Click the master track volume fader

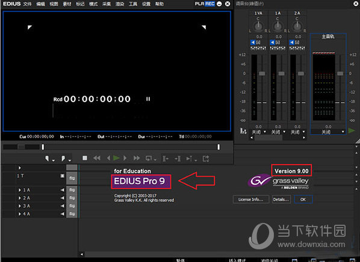pyautogui.click(x=340, y=73)
